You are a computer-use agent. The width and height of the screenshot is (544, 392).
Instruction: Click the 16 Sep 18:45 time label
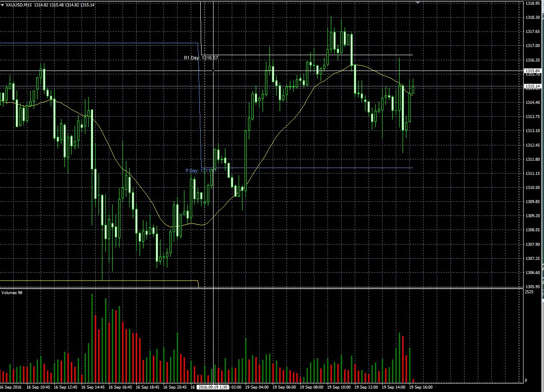pyautogui.click(x=147, y=387)
